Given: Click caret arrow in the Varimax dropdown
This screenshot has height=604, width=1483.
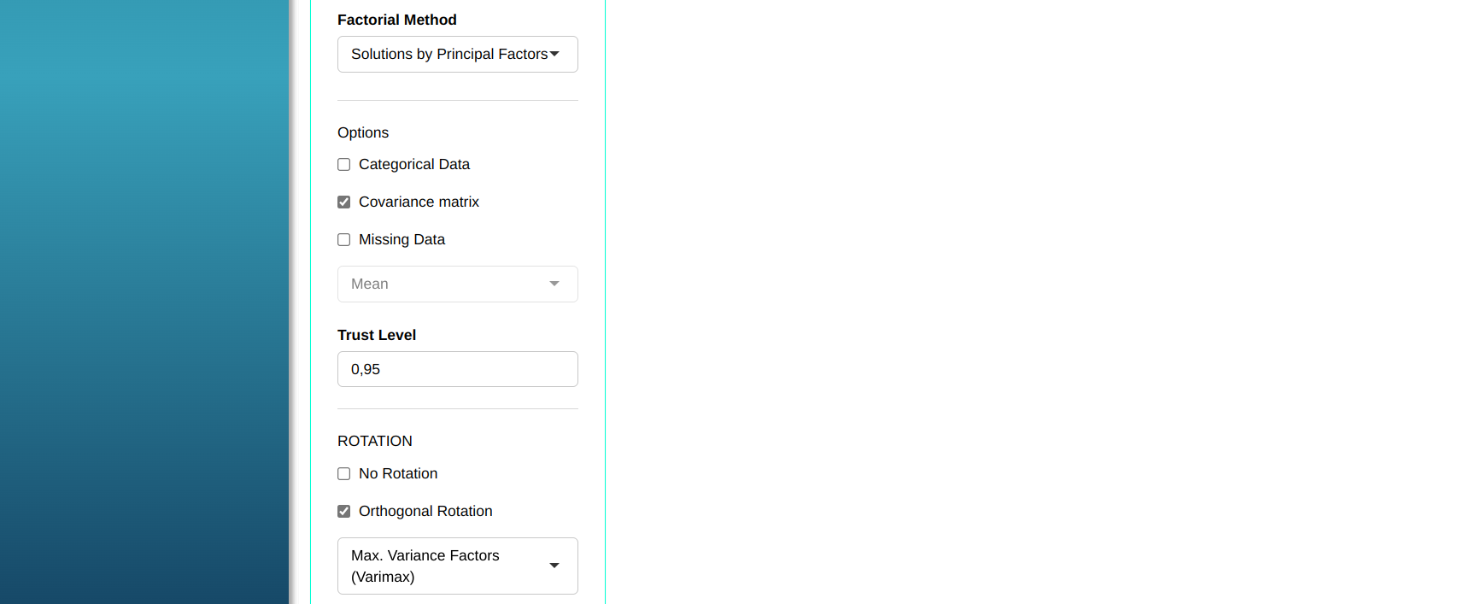Looking at the screenshot, I should (x=554, y=566).
